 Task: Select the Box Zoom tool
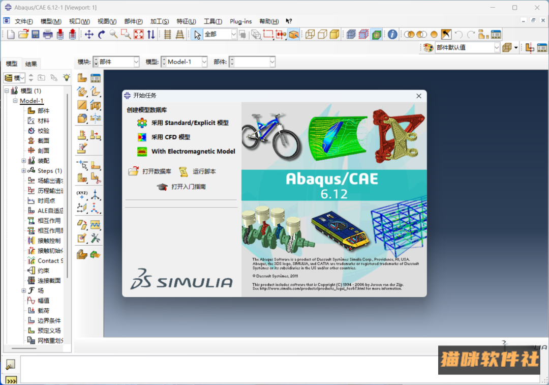(x=126, y=35)
